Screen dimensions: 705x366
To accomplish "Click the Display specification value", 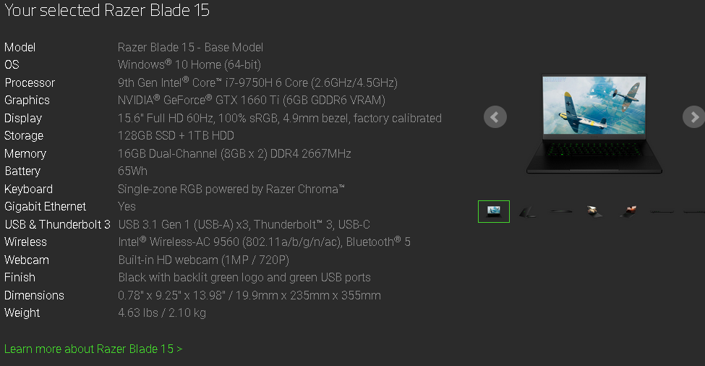I will point(279,118).
